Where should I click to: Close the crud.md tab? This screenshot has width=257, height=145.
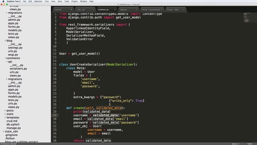pyautogui.click(x=71, y=10)
